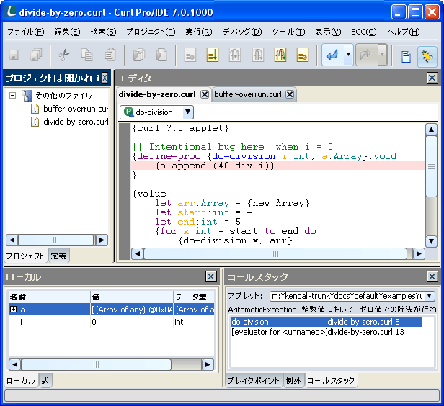The width and height of the screenshot is (444, 406).
Task: Toggle the yellow bug debug mode icon
Action: tap(427, 57)
